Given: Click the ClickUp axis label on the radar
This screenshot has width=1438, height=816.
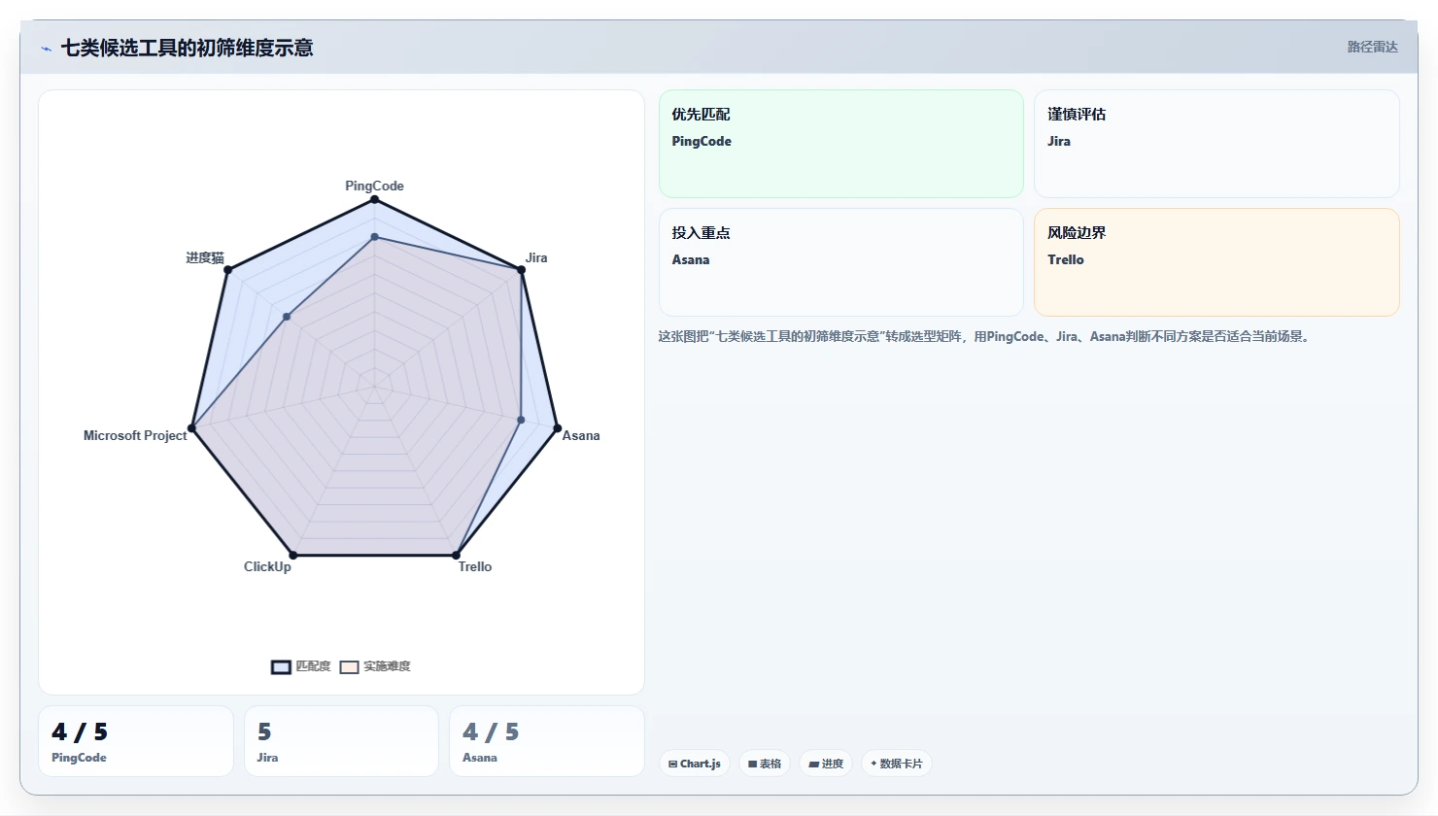Looking at the screenshot, I should [x=267, y=566].
